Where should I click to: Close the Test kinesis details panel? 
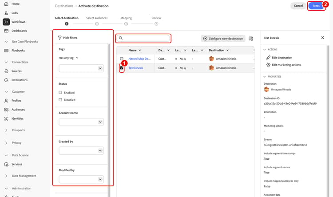[322, 38]
